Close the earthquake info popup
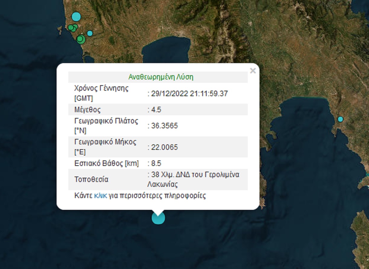369x269 pixels. (x=253, y=71)
